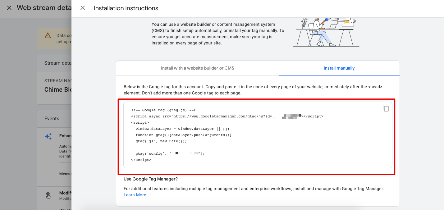
Task: Close the Installation instructions panel
Action: (83, 8)
